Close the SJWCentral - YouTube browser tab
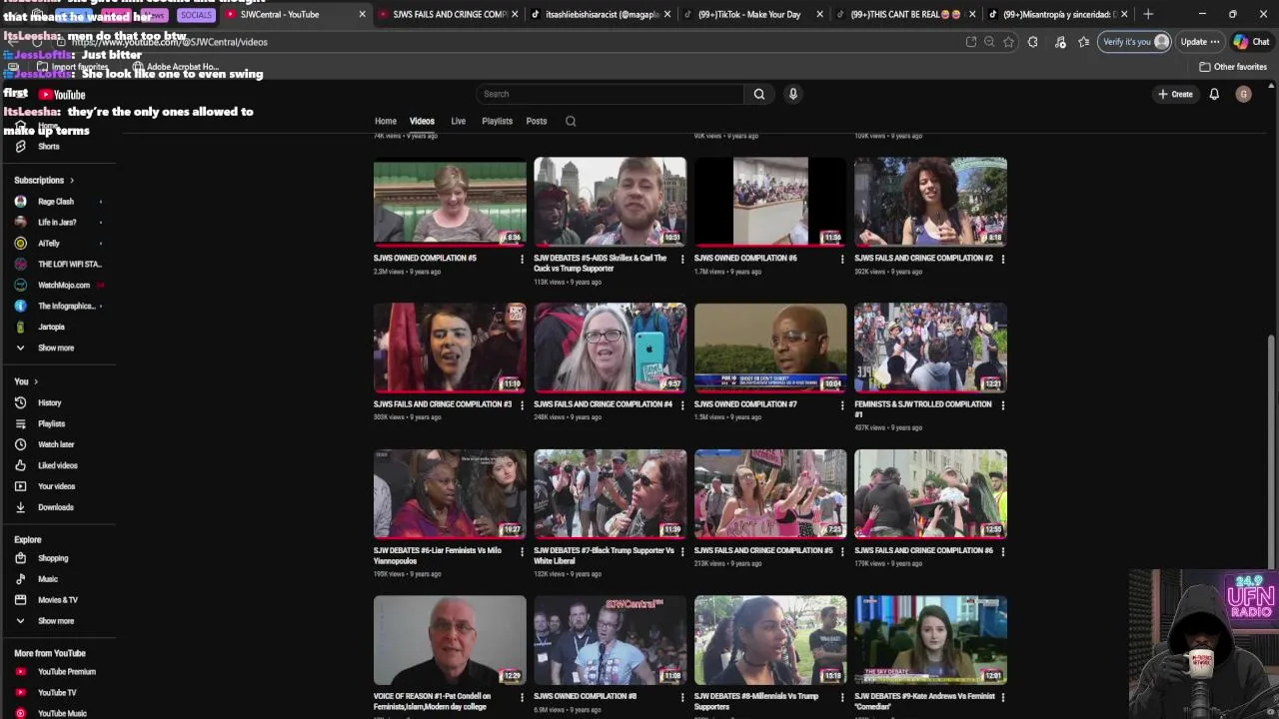 tap(362, 14)
